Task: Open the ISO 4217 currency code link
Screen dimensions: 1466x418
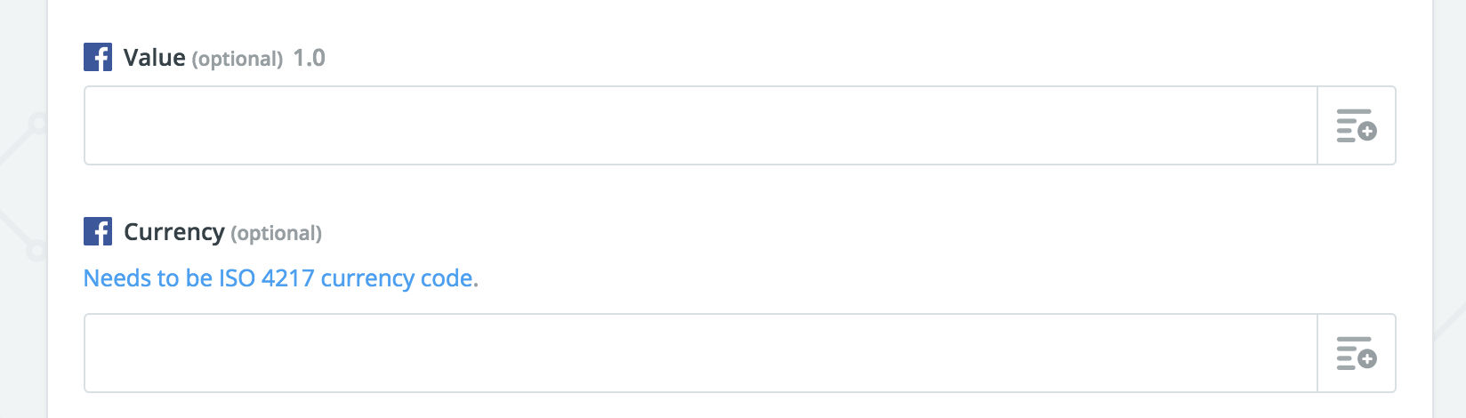Action: pyautogui.click(x=281, y=278)
